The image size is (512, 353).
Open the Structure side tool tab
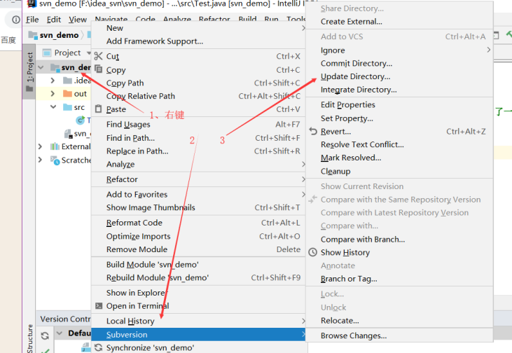pos(29,338)
